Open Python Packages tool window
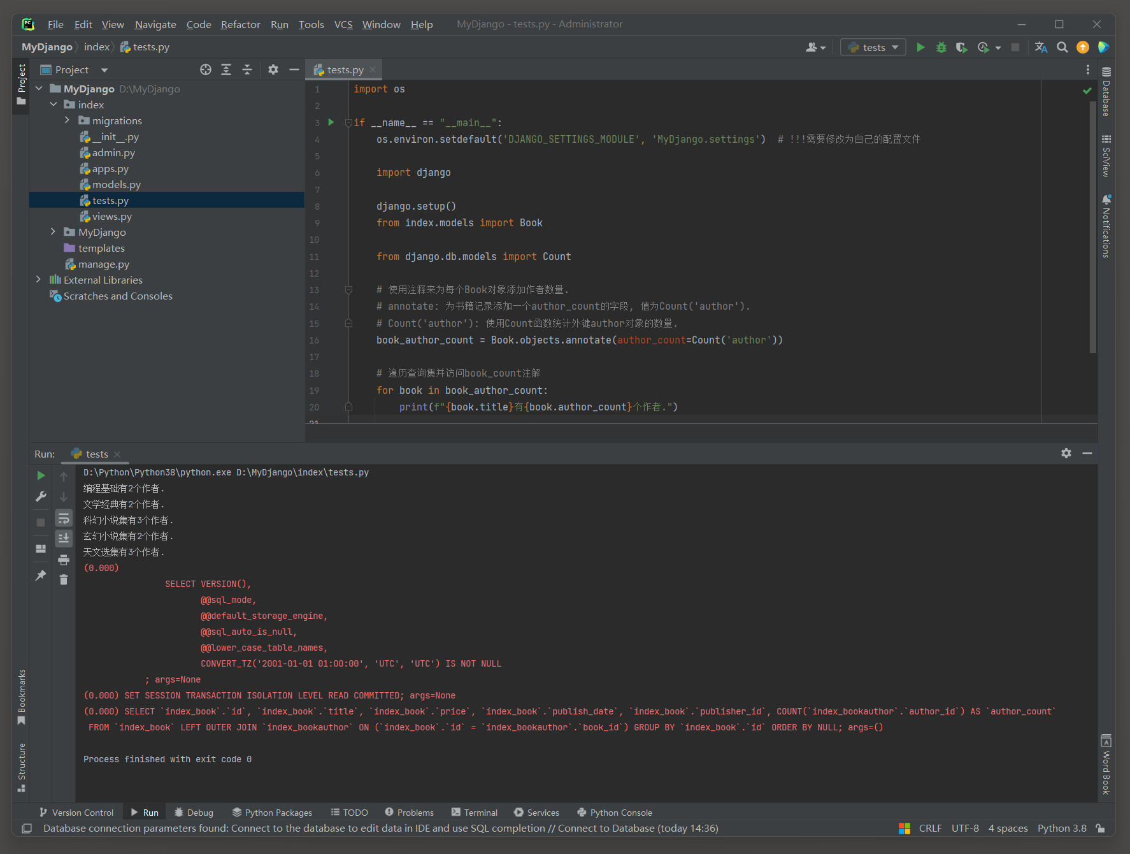 click(x=273, y=813)
